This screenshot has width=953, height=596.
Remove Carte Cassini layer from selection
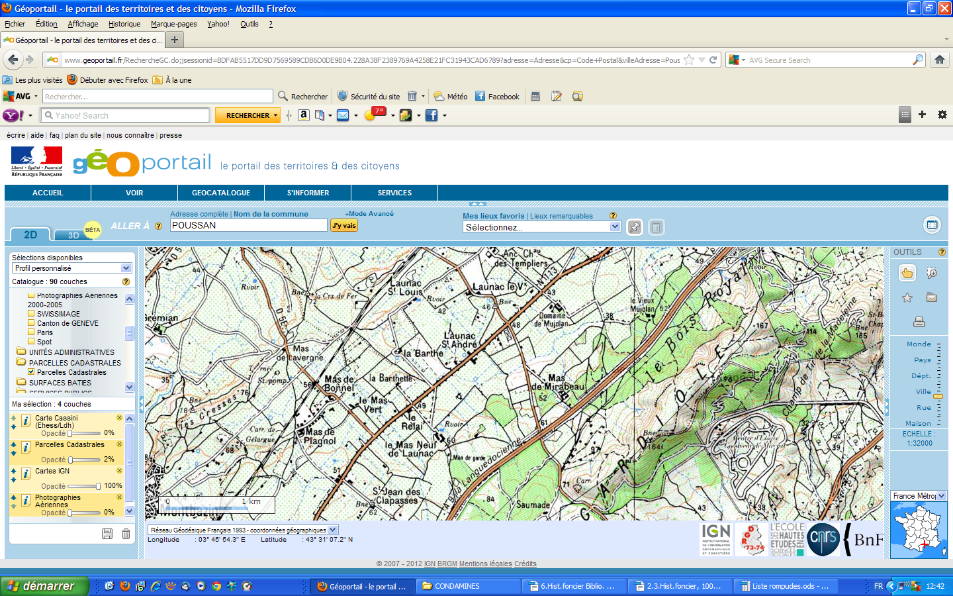pos(119,418)
